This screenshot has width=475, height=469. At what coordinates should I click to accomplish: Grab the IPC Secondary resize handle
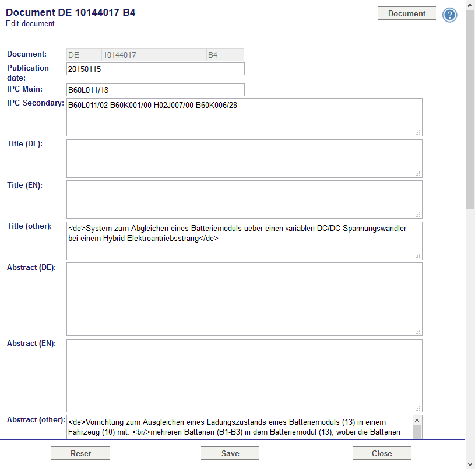pos(418,132)
